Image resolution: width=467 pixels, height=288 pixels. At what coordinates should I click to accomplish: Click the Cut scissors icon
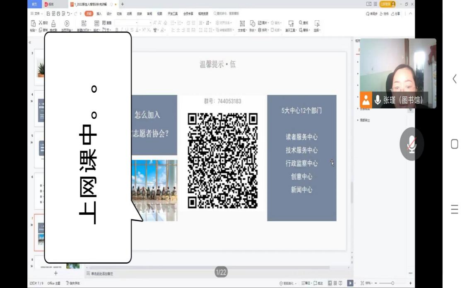click(x=41, y=23)
